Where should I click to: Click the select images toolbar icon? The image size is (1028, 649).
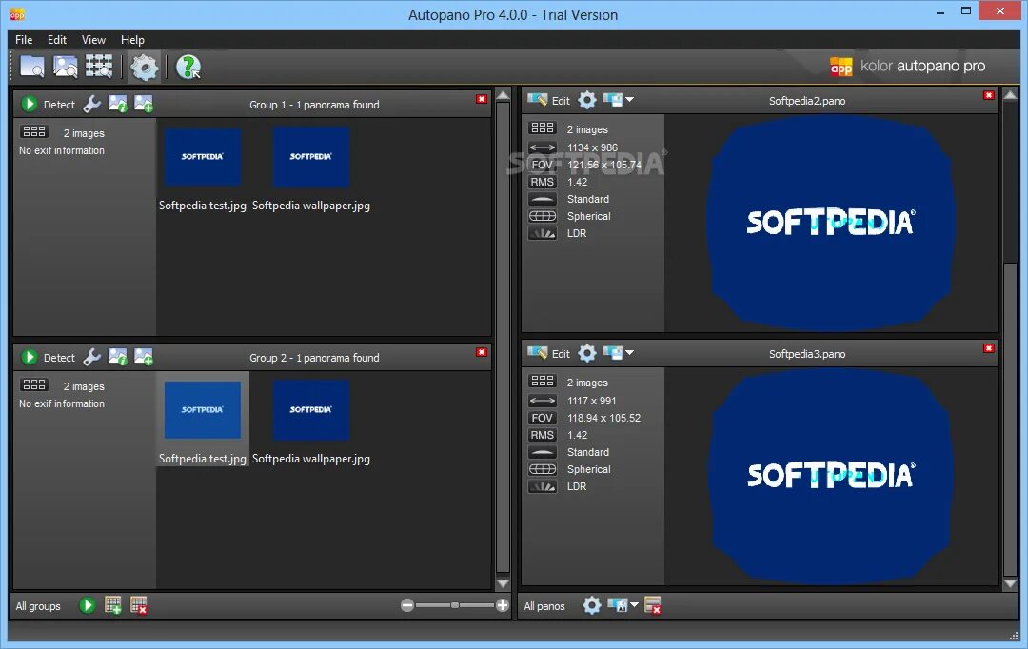tap(65, 67)
